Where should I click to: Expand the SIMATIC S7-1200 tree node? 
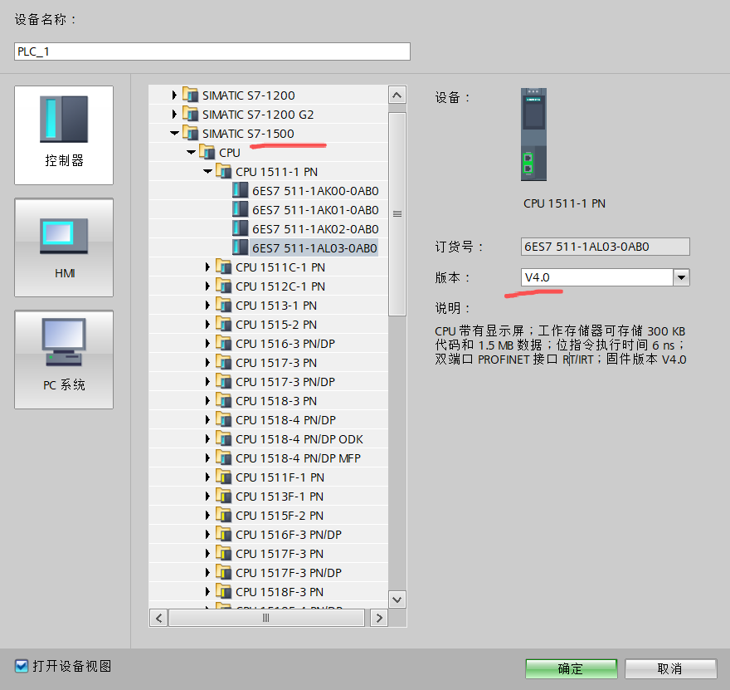(174, 95)
